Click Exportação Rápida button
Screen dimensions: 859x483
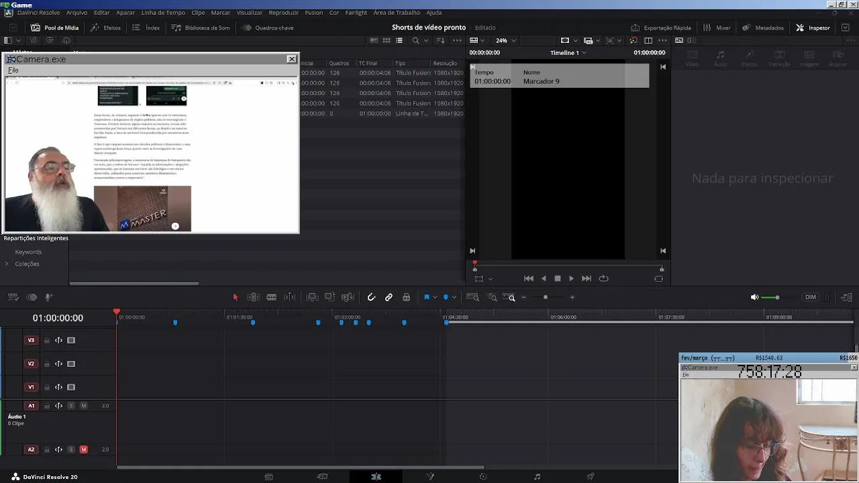pyautogui.click(x=661, y=28)
